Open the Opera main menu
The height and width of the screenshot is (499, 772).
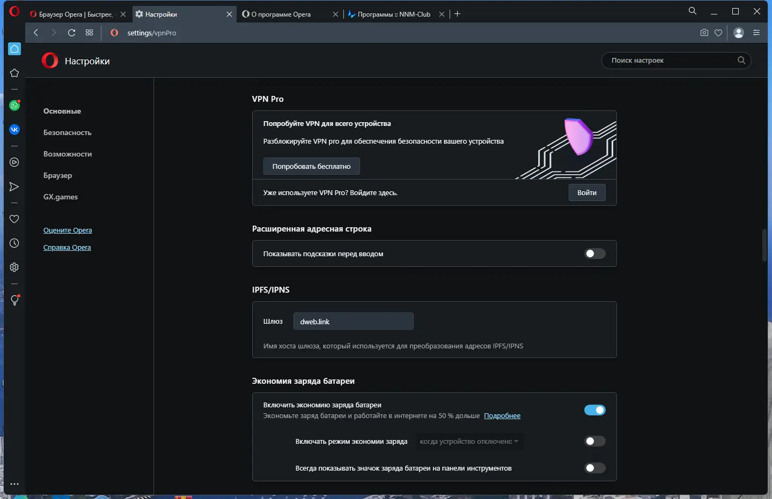click(x=14, y=11)
